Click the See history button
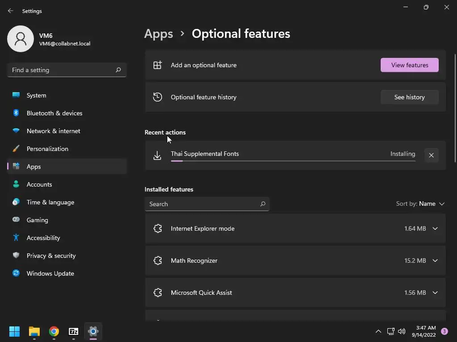This screenshot has width=457, height=342. point(409,97)
